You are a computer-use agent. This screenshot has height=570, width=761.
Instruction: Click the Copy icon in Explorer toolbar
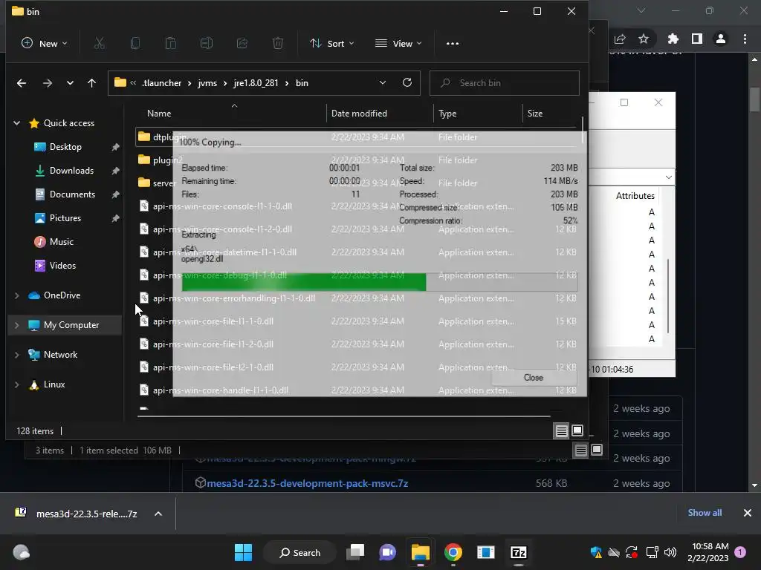pyautogui.click(x=135, y=44)
